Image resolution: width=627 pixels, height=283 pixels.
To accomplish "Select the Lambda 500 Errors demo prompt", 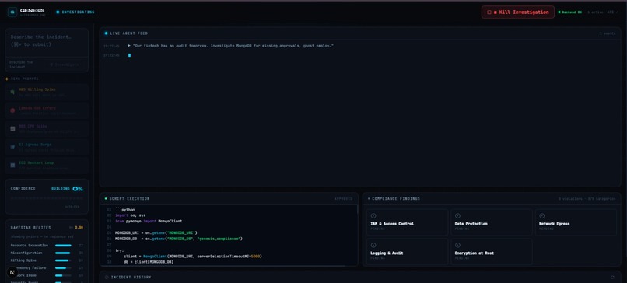I will (x=47, y=110).
